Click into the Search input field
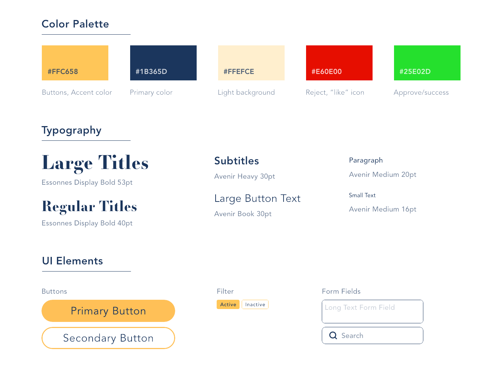The width and height of the screenshot is (502, 373). (379, 335)
